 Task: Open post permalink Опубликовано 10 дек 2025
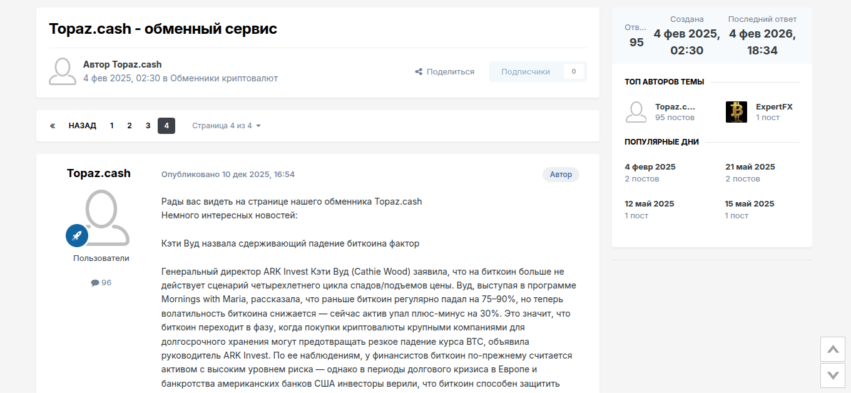(228, 175)
